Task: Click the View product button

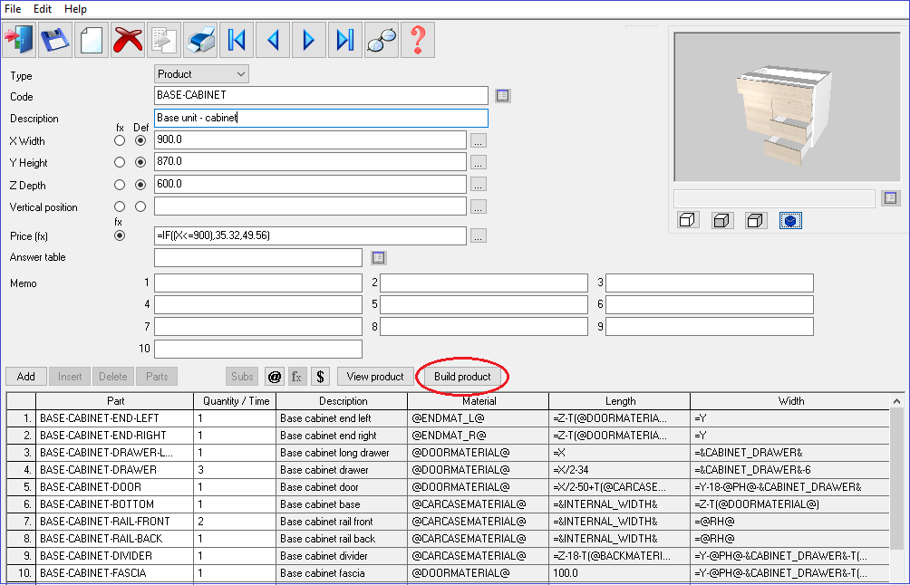Action: pos(375,377)
